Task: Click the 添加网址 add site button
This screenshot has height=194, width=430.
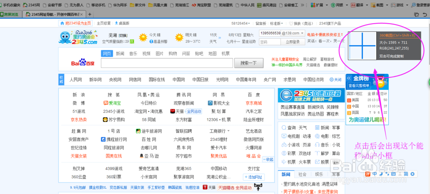Action: pos(254,177)
